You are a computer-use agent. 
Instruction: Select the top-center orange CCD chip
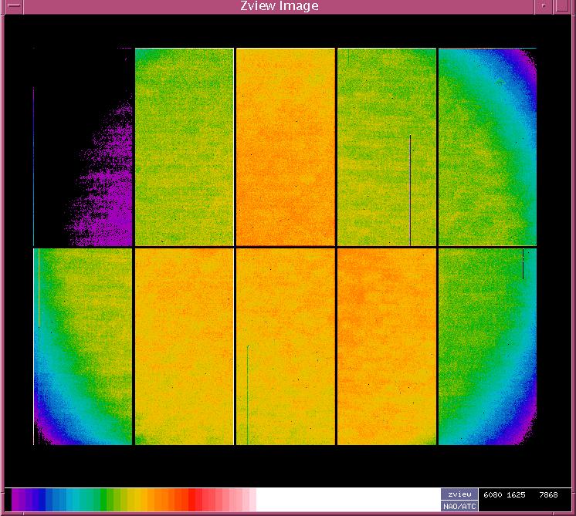285,147
